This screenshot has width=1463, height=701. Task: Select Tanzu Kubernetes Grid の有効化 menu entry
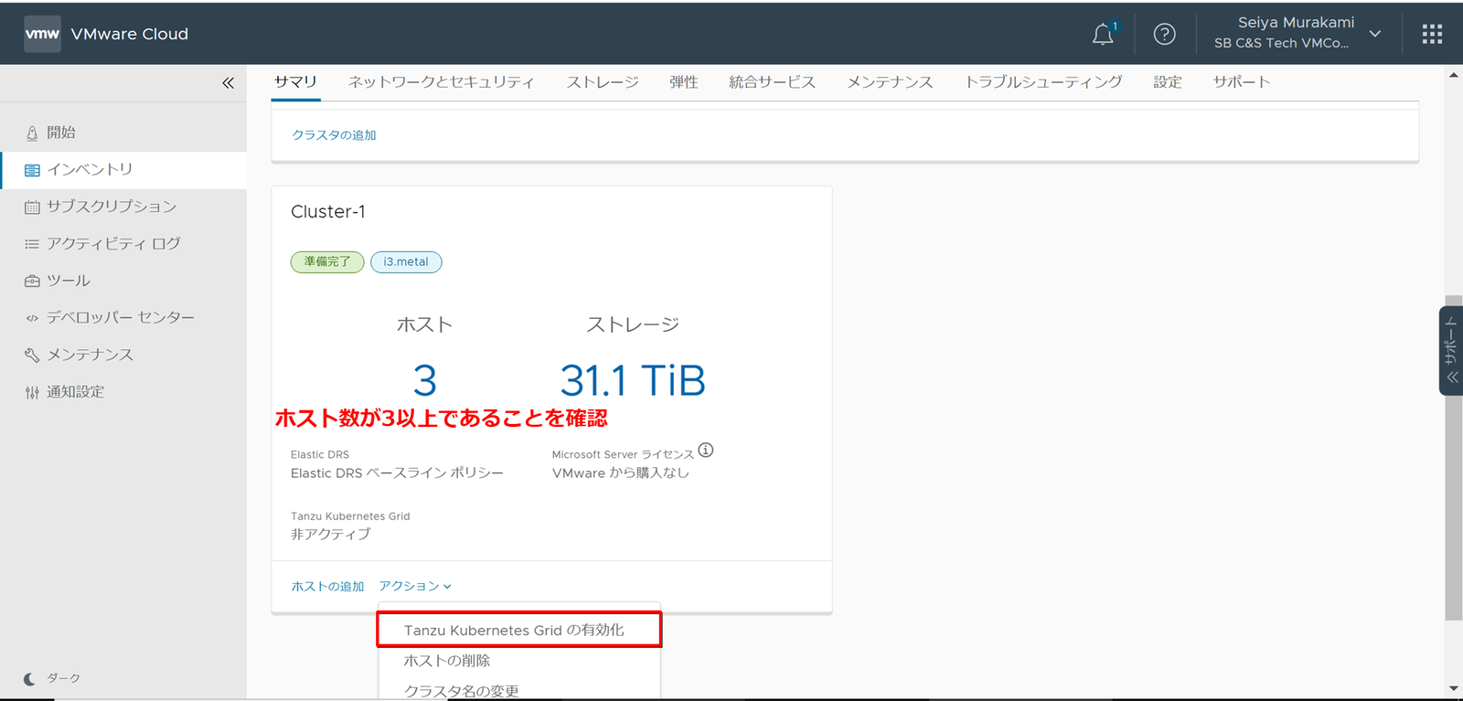[519, 630]
